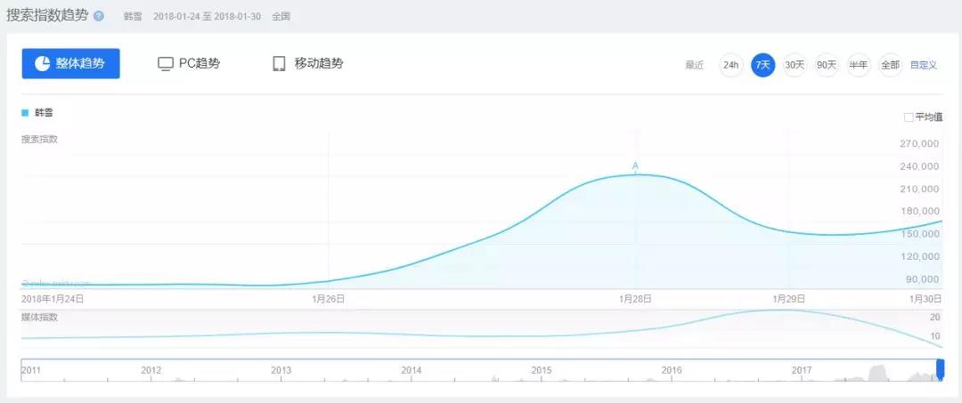Choose the 7天 time range
Viewport: 962px width, 403px height.
click(762, 65)
